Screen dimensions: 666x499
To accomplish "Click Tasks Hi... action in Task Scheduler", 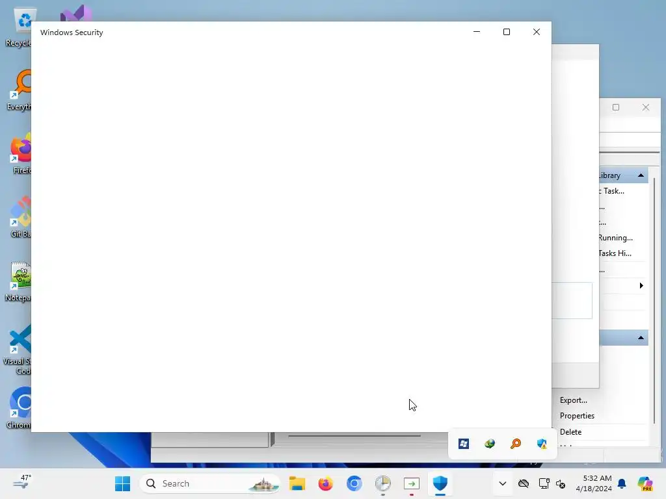I will (615, 253).
